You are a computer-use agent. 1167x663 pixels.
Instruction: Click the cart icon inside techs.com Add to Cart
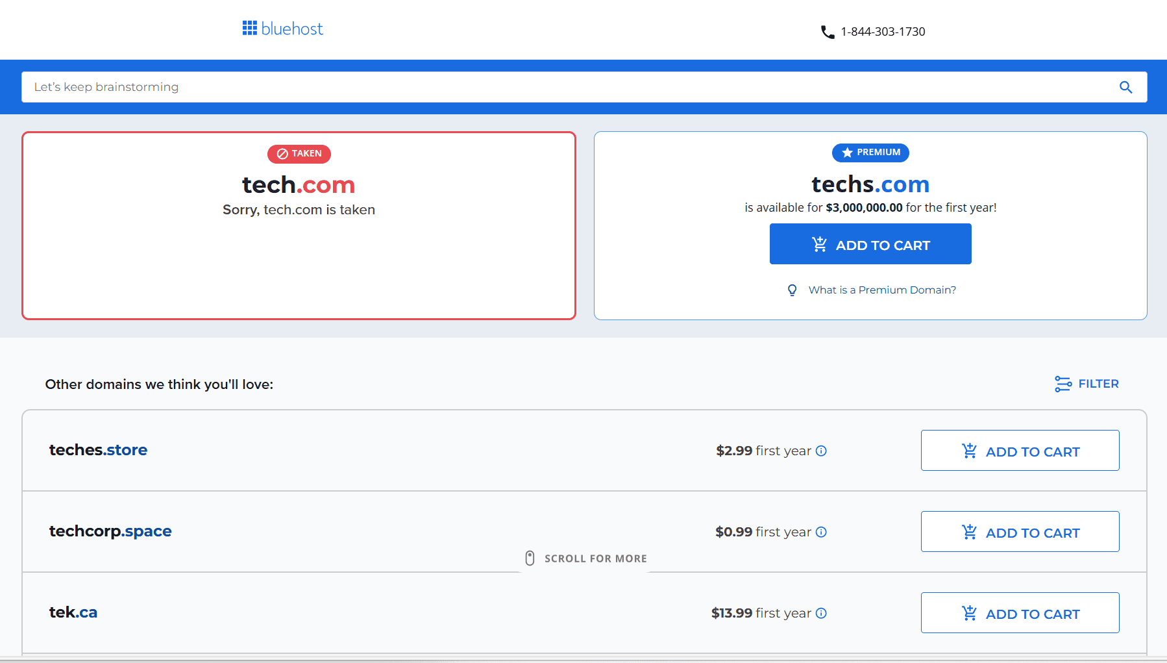pos(818,244)
